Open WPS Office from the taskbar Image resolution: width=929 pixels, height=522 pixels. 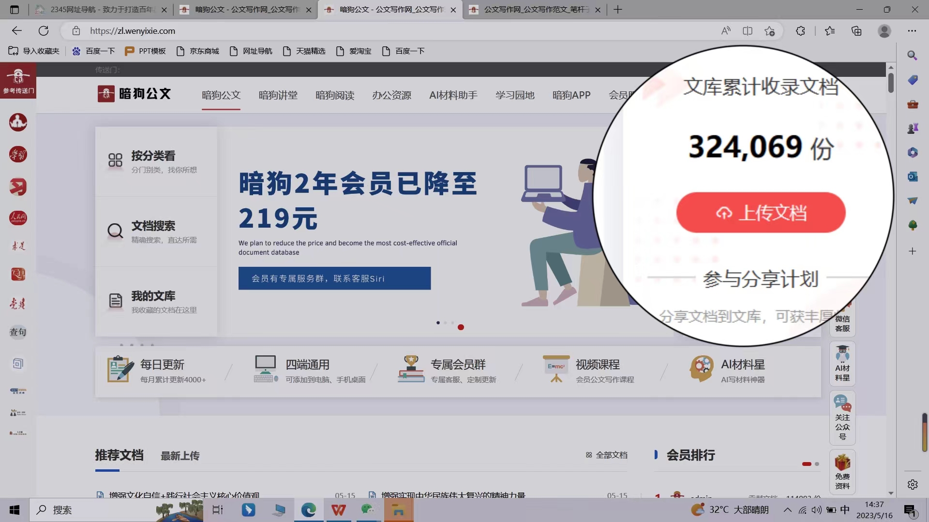pos(338,510)
